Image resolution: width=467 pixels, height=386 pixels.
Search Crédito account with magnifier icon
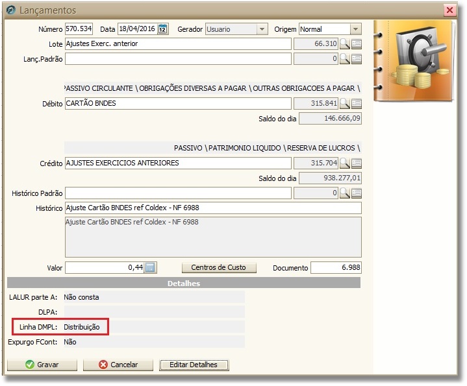(x=345, y=163)
